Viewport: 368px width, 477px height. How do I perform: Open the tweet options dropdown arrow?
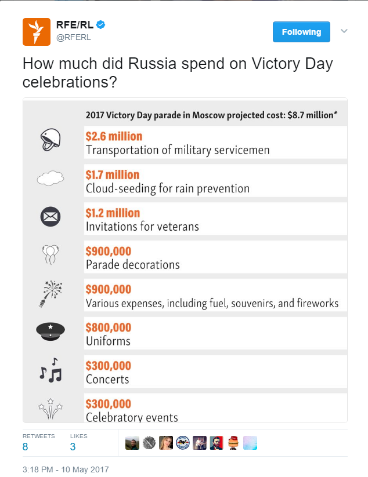click(x=344, y=31)
